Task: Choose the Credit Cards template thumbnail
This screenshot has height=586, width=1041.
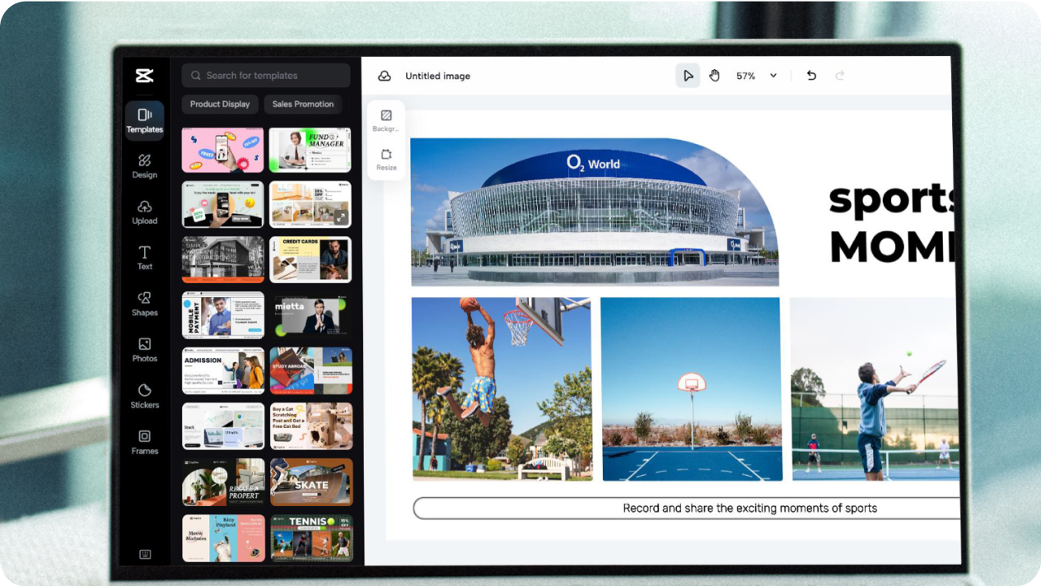Action: click(x=310, y=260)
